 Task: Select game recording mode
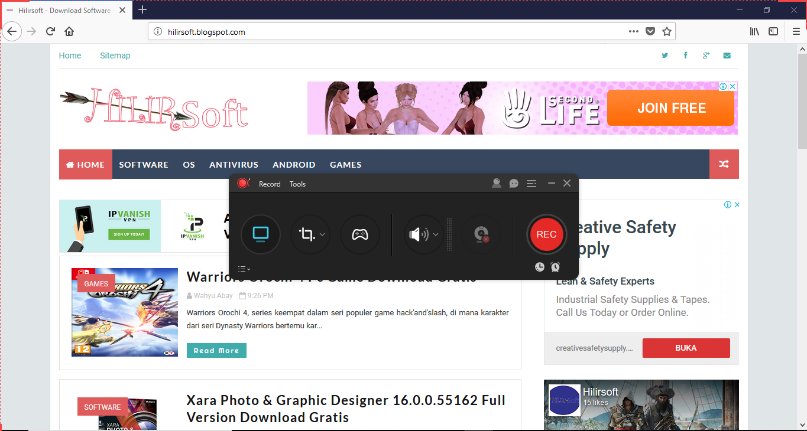359,234
